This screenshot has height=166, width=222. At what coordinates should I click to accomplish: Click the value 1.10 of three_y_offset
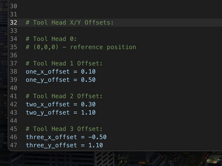[x=96, y=145]
